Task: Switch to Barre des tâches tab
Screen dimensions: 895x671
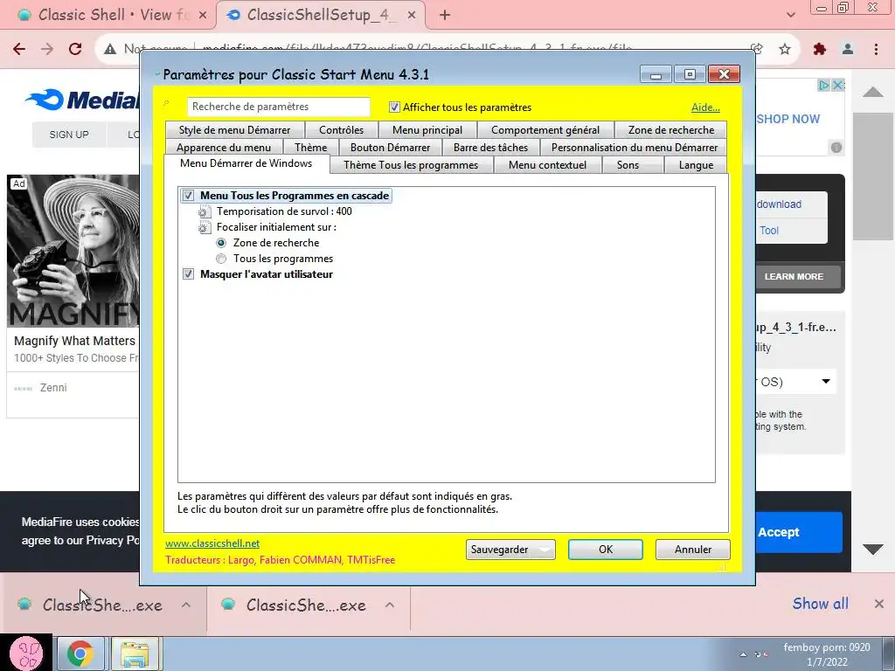Action: pyautogui.click(x=491, y=148)
